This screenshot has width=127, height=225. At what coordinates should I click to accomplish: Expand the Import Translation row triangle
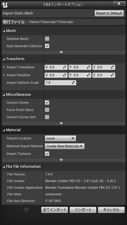[x=4, y=67]
